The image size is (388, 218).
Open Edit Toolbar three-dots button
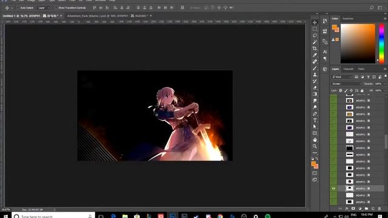[315, 153]
